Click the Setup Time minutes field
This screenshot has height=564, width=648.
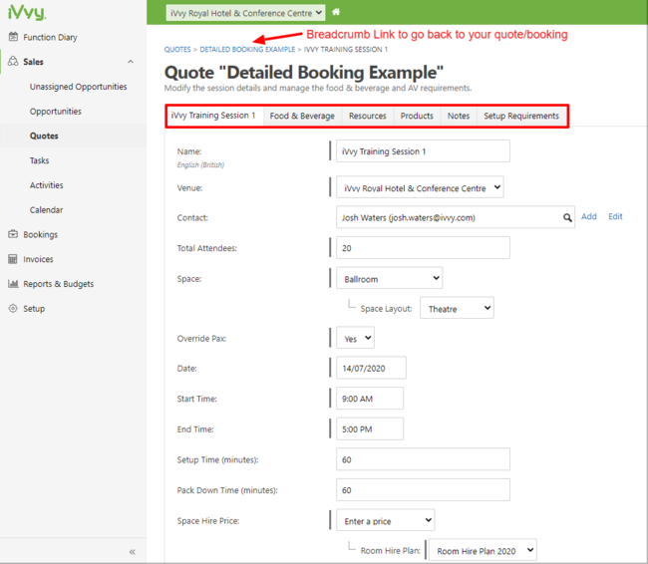[423, 459]
